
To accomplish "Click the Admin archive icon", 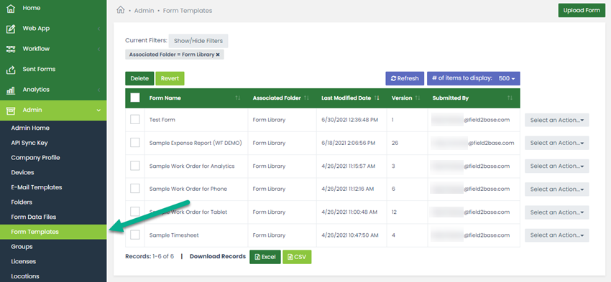I will click(12, 110).
